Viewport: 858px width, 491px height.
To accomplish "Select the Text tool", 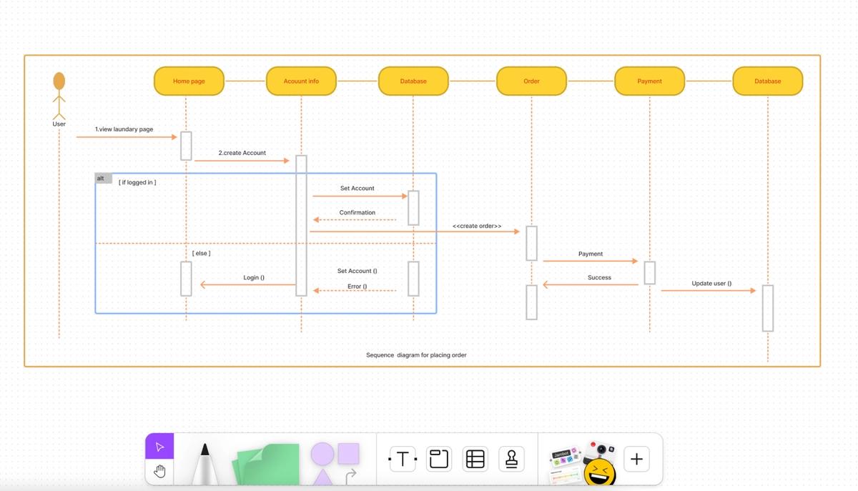I will [x=400, y=458].
